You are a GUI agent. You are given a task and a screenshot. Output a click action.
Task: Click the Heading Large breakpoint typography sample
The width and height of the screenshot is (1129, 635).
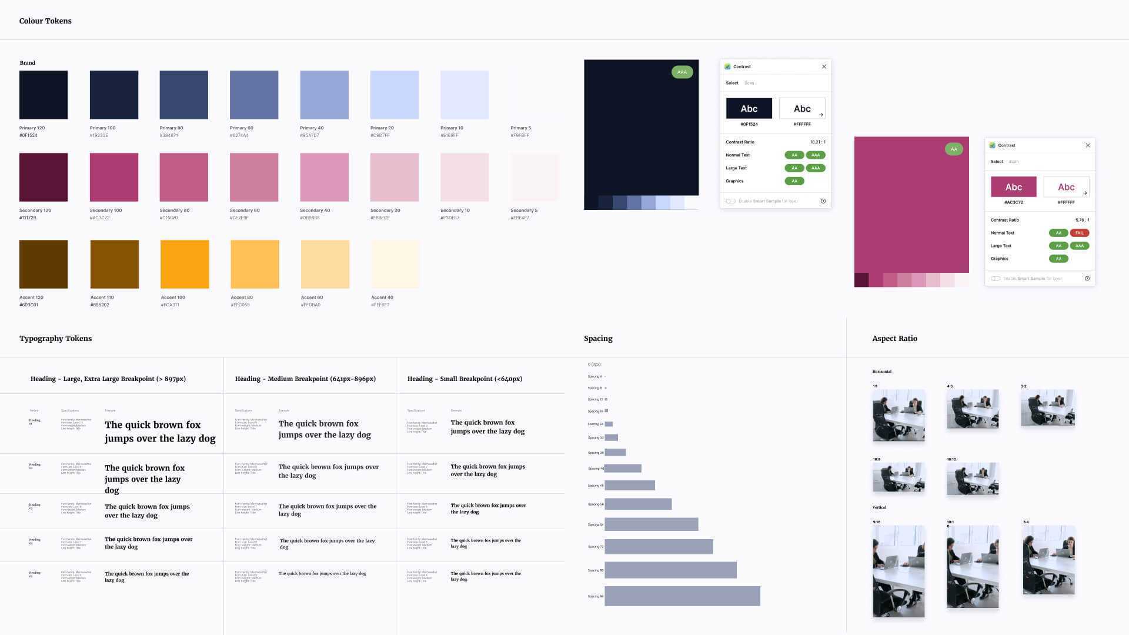160,432
